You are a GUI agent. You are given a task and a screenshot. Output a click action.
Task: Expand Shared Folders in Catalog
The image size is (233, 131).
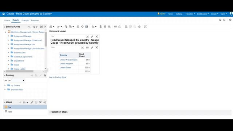(x=5, y=90)
